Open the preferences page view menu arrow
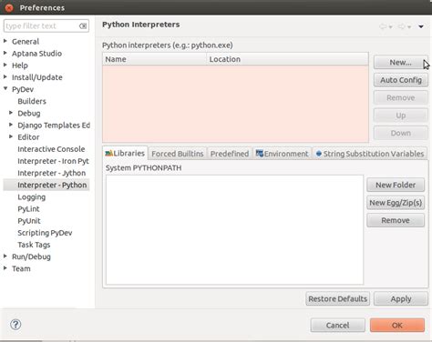The image size is (432, 342). click(x=421, y=26)
